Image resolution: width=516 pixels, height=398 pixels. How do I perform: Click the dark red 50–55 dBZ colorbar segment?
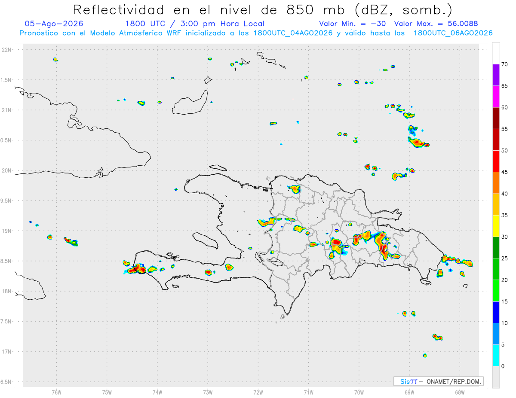point(496,140)
